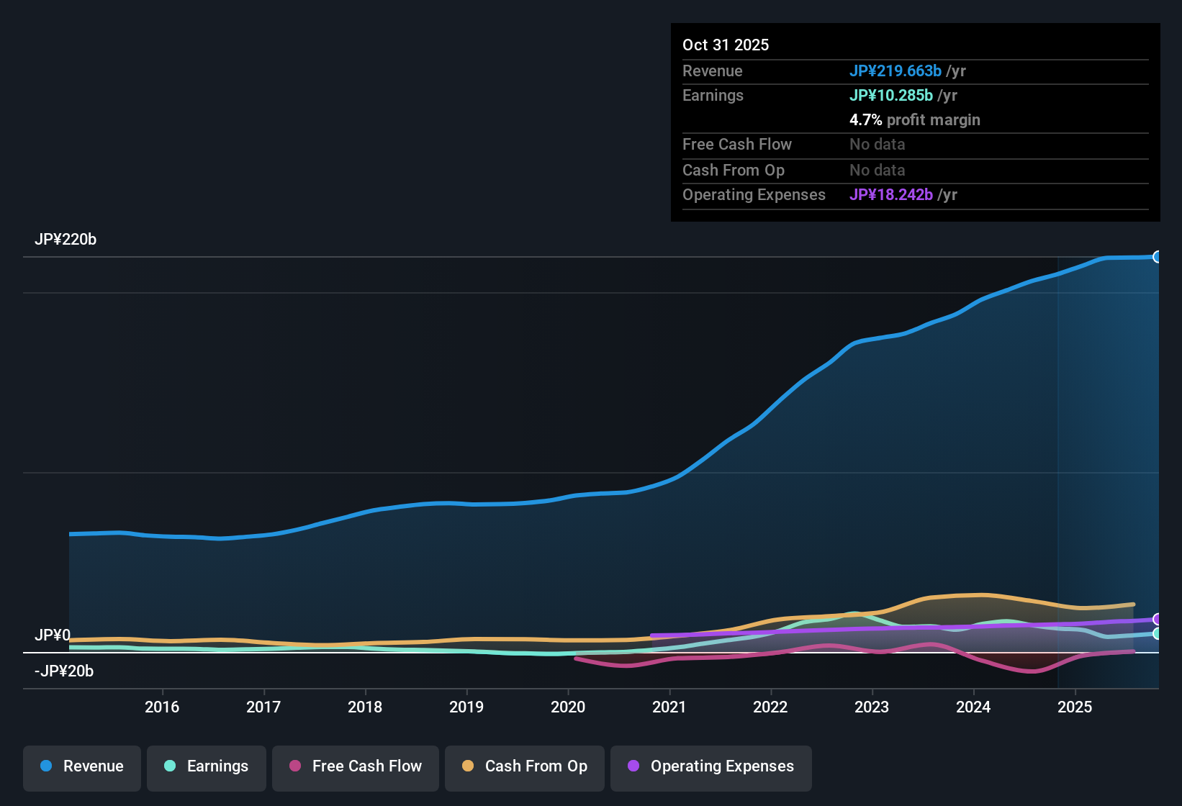Open the Earnings legend item
1182x806 pixels.
(206, 767)
